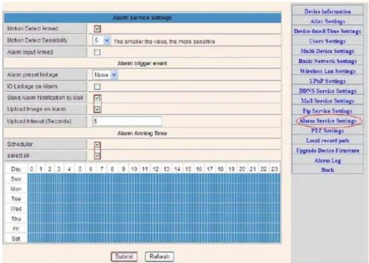Enable the Alarm Input Armed checkbox

pyautogui.click(x=97, y=52)
